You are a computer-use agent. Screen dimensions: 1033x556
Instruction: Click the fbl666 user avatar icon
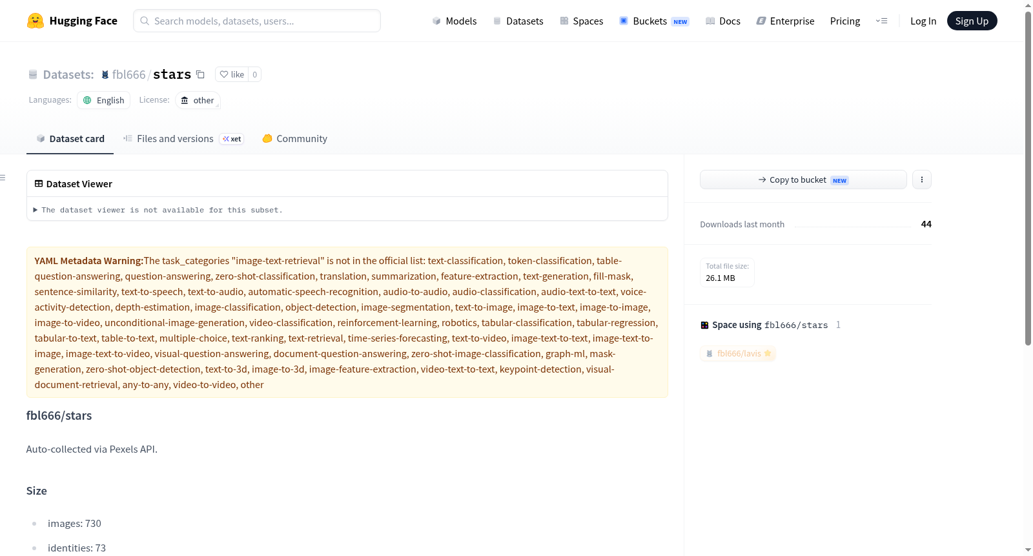tap(105, 75)
